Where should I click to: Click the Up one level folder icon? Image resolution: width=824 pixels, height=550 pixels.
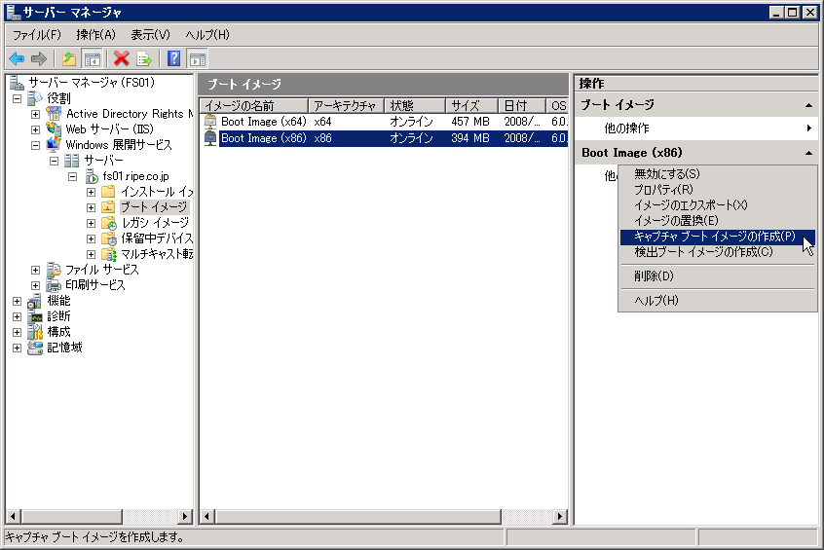[69, 58]
